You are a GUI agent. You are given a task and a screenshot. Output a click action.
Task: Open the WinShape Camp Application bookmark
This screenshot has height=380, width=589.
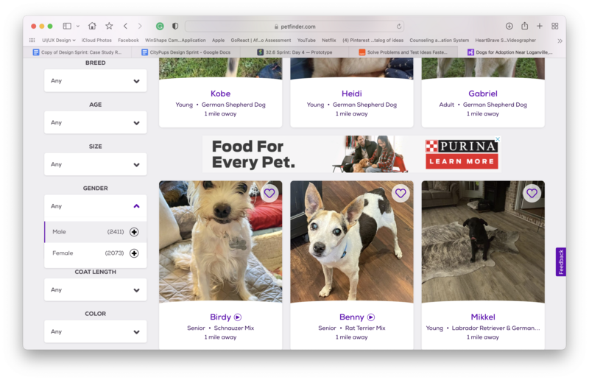point(175,41)
